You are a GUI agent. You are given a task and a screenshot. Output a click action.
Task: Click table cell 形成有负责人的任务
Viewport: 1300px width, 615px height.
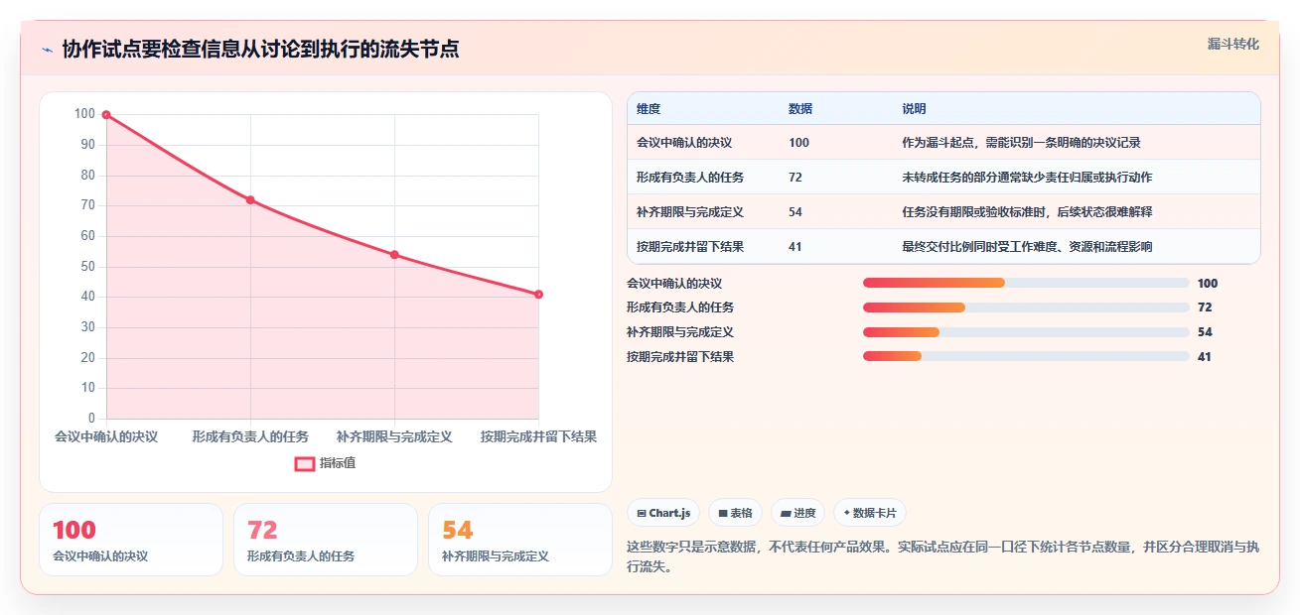coord(690,178)
